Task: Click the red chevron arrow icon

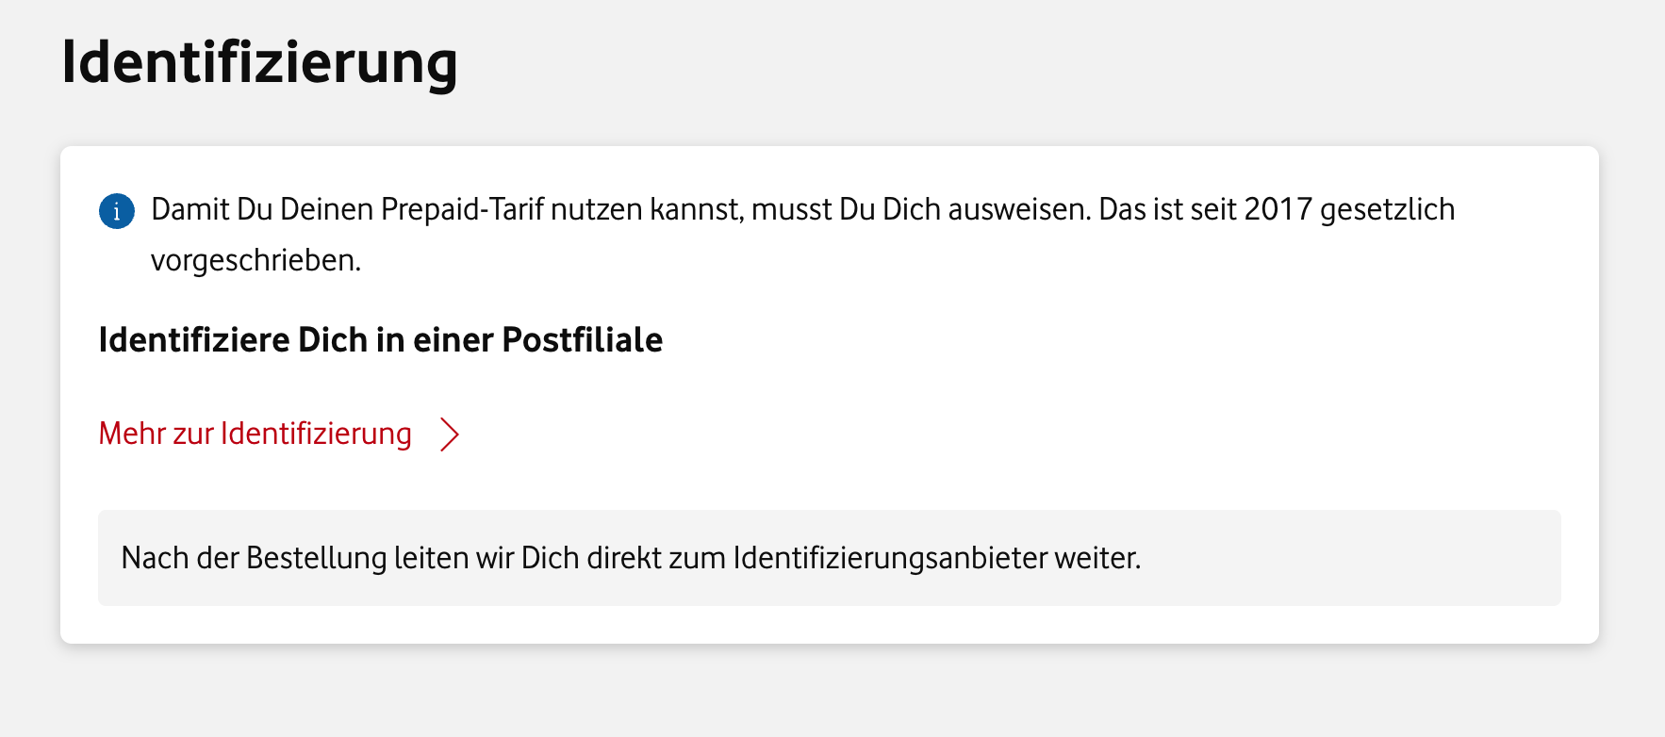Action: (450, 434)
